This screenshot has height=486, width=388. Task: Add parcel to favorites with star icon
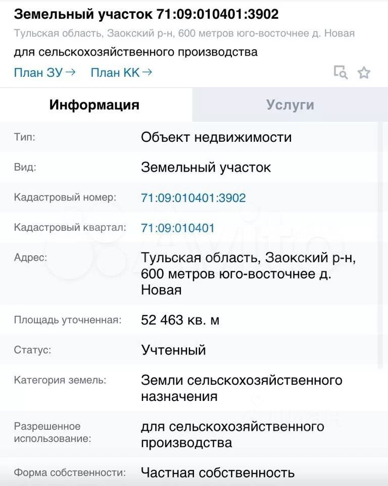click(x=364, y=72)
